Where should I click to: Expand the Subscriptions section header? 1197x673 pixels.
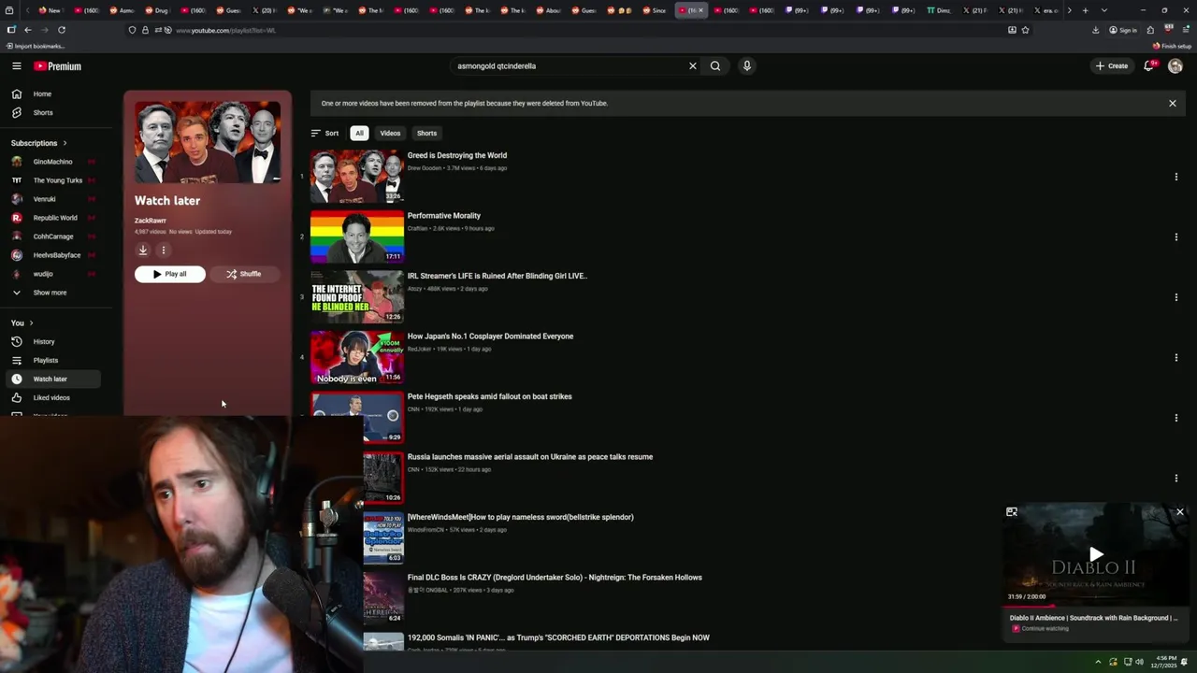(38, 143)
